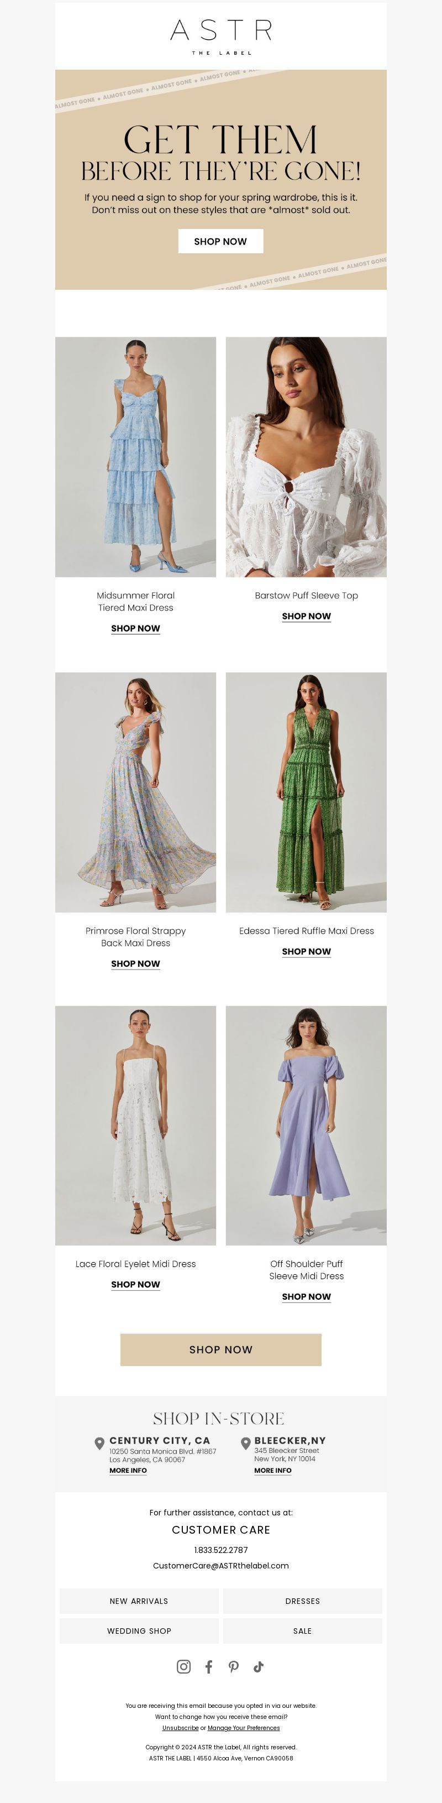
Task: Click the Bleecker NY location pin icon
Action: click(x=245, y=1444)
